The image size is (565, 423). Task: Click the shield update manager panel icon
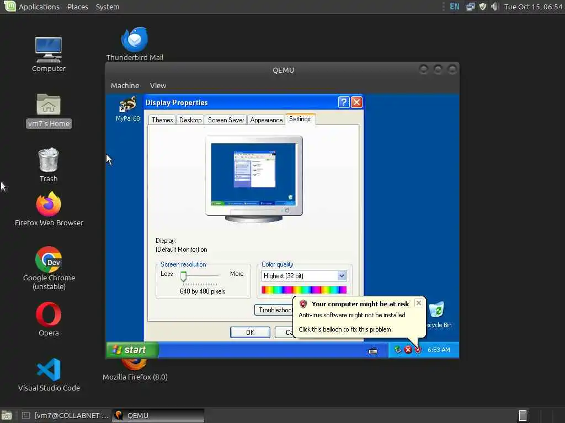point(483,7)
